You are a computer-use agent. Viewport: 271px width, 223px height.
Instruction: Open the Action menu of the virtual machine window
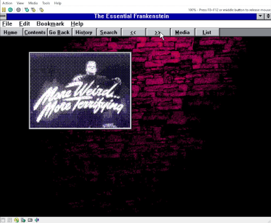click(7, 3)
